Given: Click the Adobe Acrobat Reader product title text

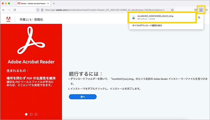Looking at the screenshot, I should tap(31, 62).
